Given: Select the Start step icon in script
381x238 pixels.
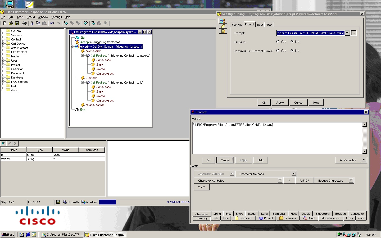Looking at the screenshot, I should 78,38.
